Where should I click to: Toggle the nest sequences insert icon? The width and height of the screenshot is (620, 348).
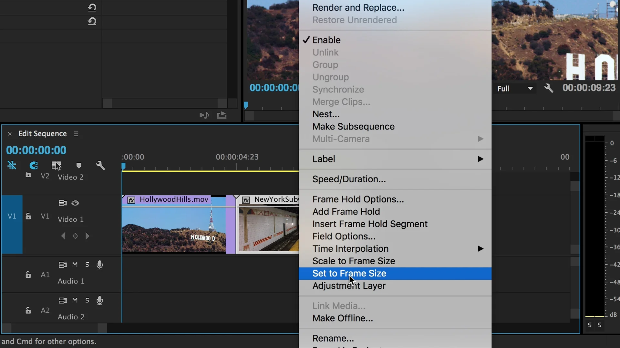point(12,165)
